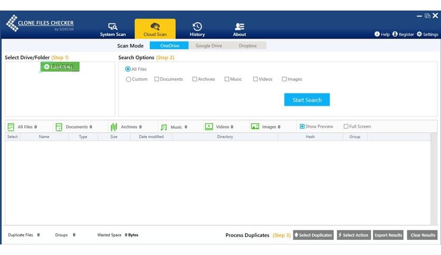Select the All Files radio option
441x255 pixels.
(x=128, y=69)
